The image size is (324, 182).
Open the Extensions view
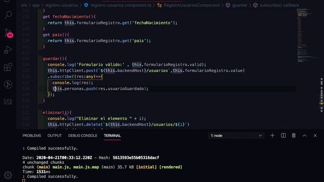pyautogui.click(x=8, y=67)
